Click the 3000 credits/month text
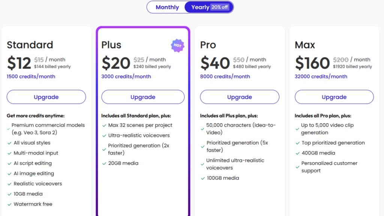This screenshot has width=384, height=216. [x=126, y=76]
